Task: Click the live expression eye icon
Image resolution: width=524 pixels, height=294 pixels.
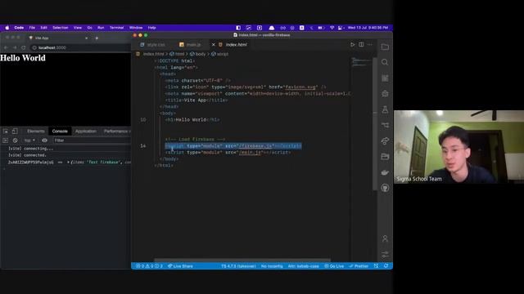Action: pyautogui.click(x=44, y=140)
